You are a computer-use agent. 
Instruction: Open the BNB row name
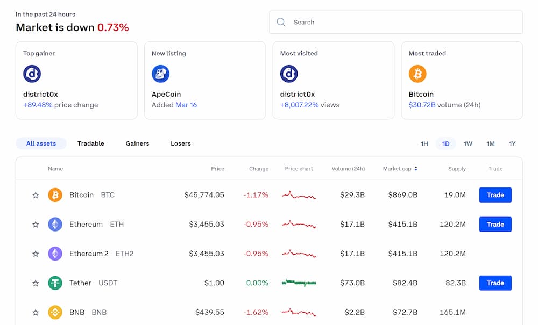tap(88, 312)
